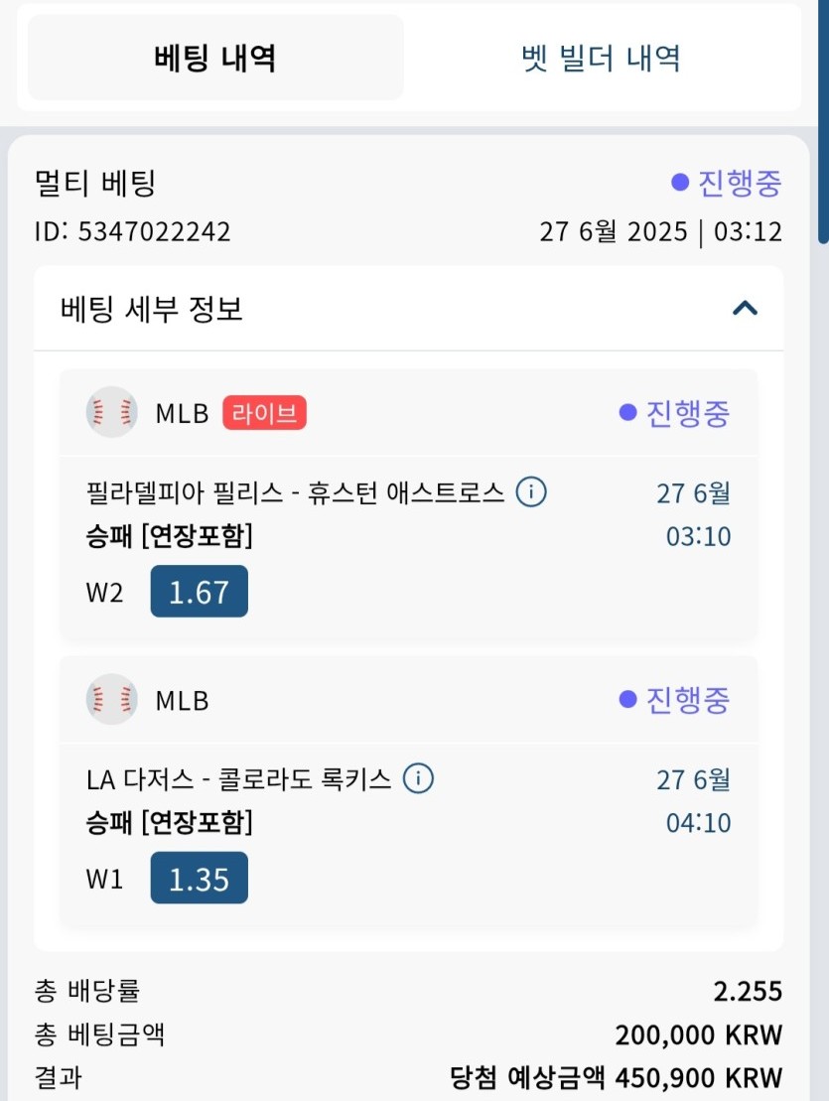
Task: Open info icon for Dodgers vs Rockies match
Action: [x=418, y=778]
